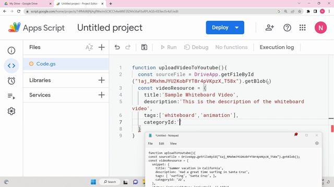Screen dimensions: 334x187
Task: Open the Google apps grid icon
Action: point(303,28)
